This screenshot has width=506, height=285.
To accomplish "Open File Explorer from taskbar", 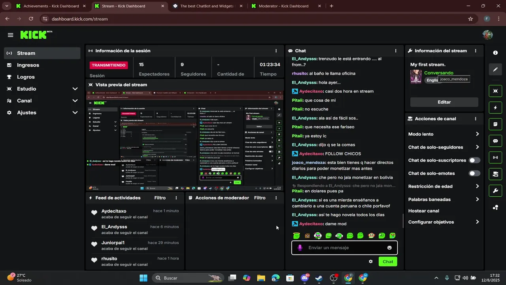I will tap(261, 278).
